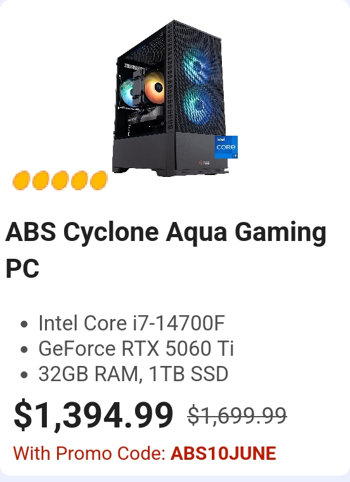Click the crossed-out $1,699.99 original price
Screen dimensions: 350x482
pyautogui.click(x=237, y=415)
